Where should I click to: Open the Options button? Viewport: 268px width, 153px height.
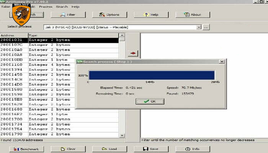(x=109, y=15)
